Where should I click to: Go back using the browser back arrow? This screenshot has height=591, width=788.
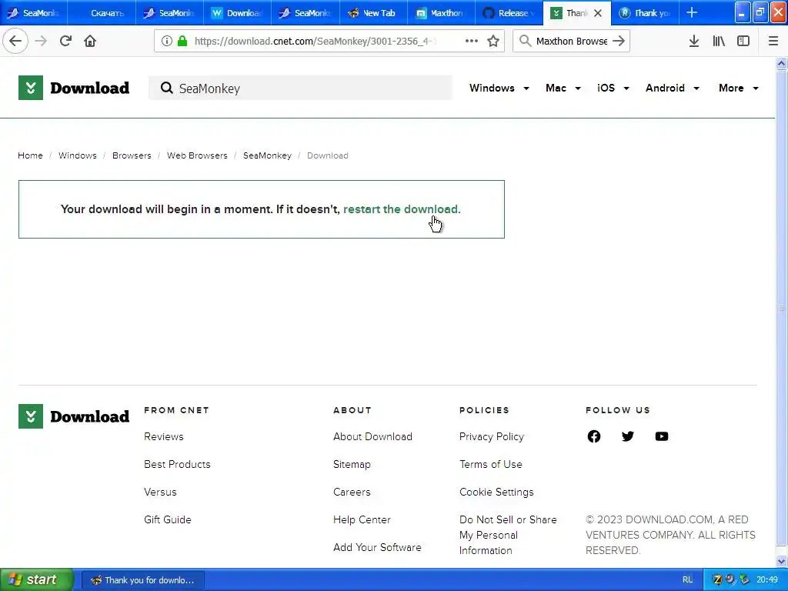point(15,41)
